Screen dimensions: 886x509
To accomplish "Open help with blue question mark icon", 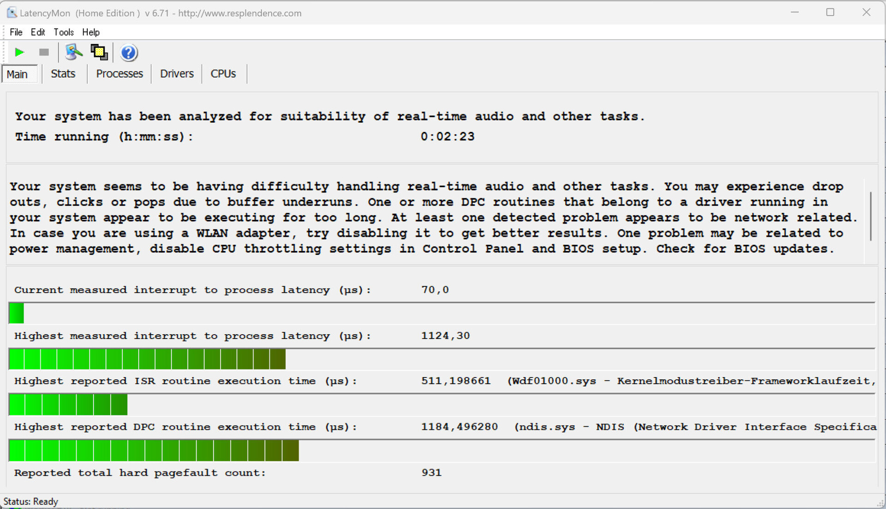I will click(x=129, y=53).
